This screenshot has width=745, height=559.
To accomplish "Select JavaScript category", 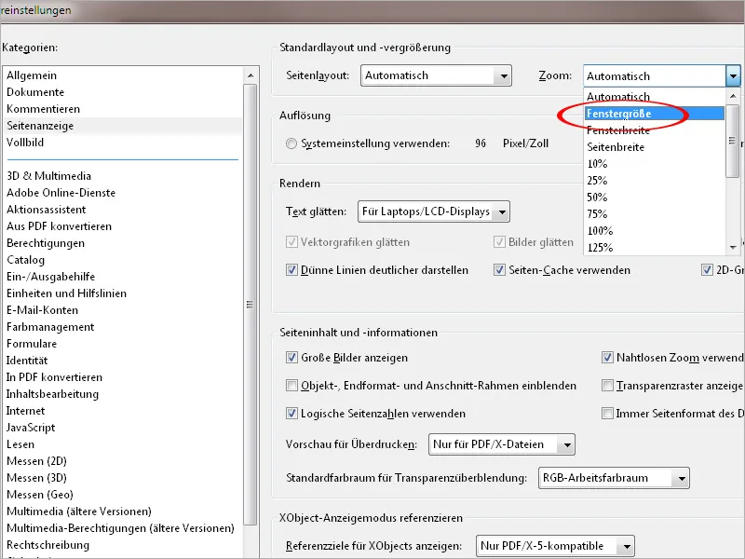I will pyautogui.click(x=31, y=428).
